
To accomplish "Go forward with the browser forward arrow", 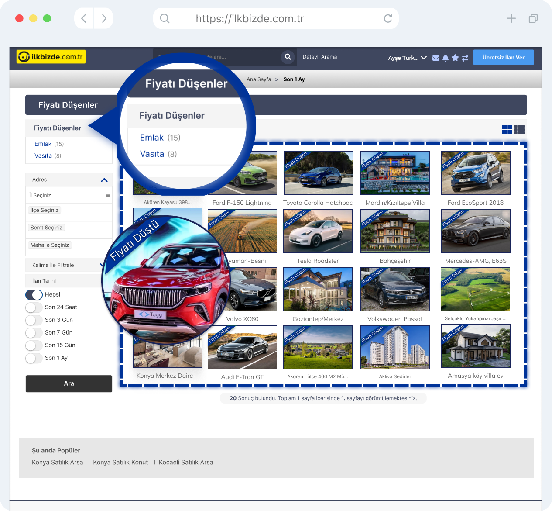I will click(104, 18).
